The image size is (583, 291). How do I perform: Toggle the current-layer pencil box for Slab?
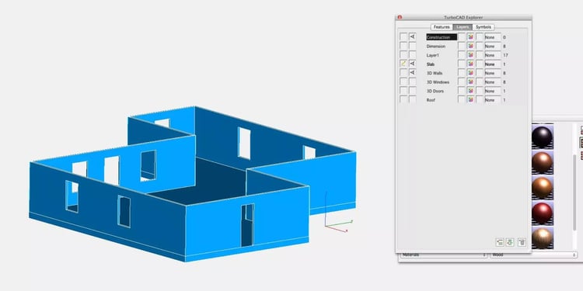[403, 64]
